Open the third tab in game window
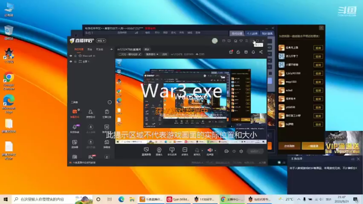 [x=267, y=34]
